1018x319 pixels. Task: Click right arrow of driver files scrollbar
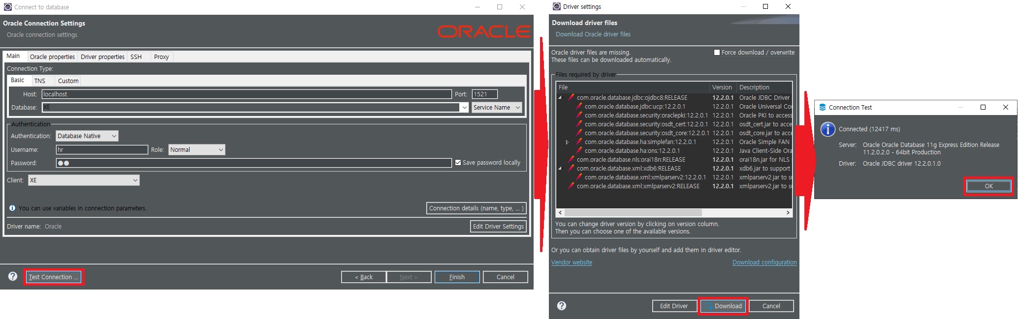click(788, 212)
